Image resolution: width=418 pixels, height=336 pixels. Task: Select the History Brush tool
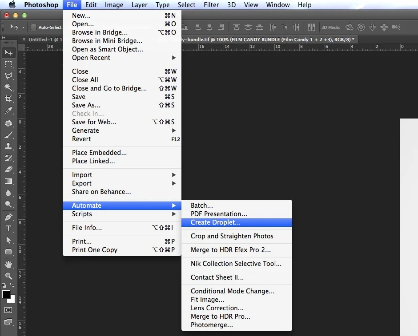(8, 158)
